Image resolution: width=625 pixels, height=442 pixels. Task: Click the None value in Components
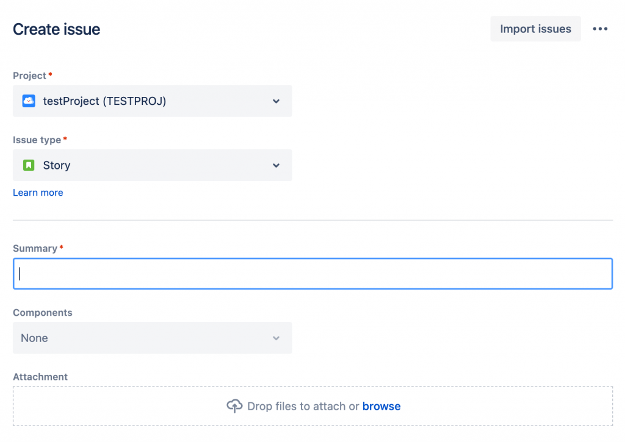point(35,338)
